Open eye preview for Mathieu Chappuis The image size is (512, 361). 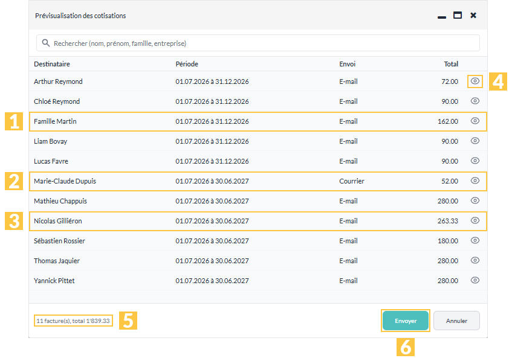click(475, 200)
